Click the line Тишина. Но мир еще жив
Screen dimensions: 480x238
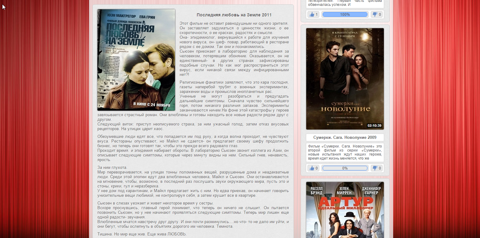coord(142,234)
